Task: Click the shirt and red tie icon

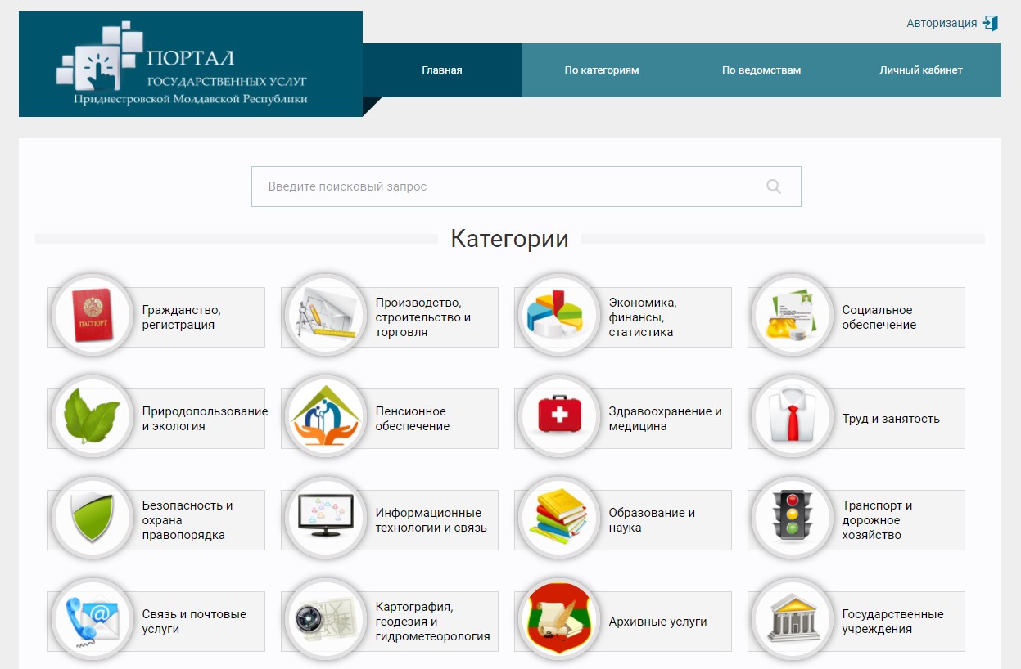Action: (x=792, y=417)
